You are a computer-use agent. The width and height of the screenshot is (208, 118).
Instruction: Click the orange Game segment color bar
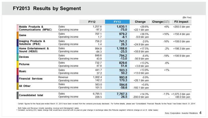18,35
